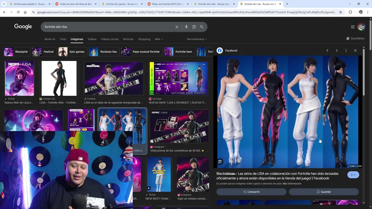Click the magnifier search submit icon

pos(202,27)
